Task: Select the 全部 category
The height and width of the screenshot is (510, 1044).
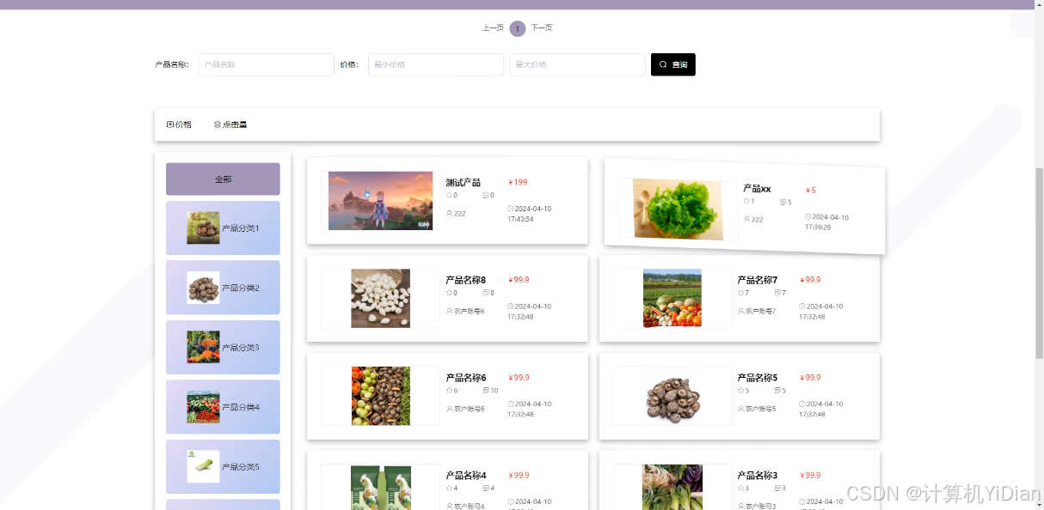Action: pos(223,179)
